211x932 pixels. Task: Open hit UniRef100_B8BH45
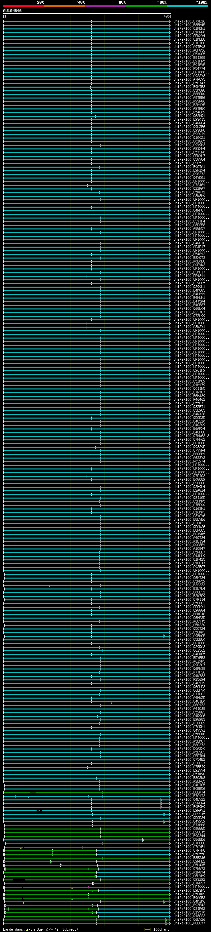pyautogui.click(x=189, y=25)
